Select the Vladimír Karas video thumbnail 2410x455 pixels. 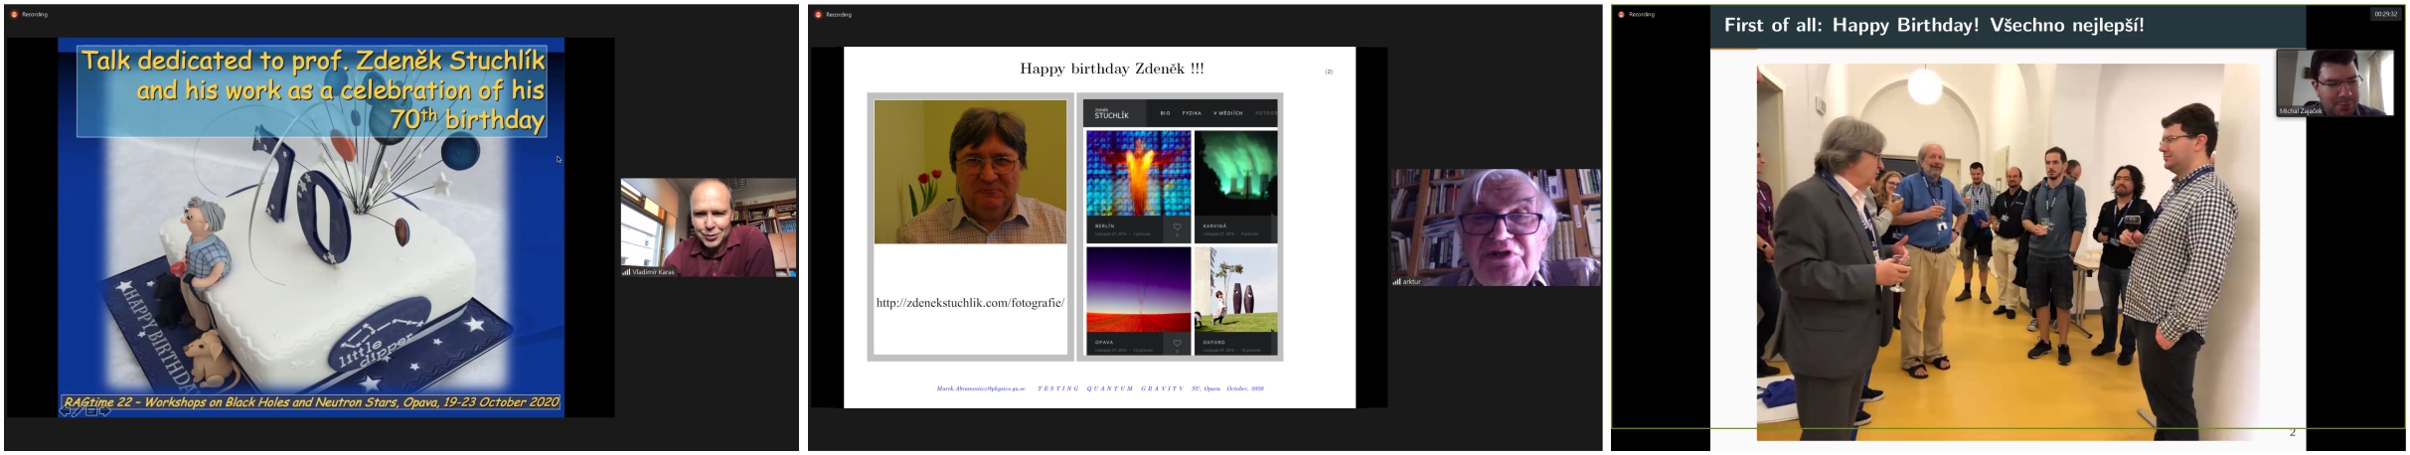[709, 227]
